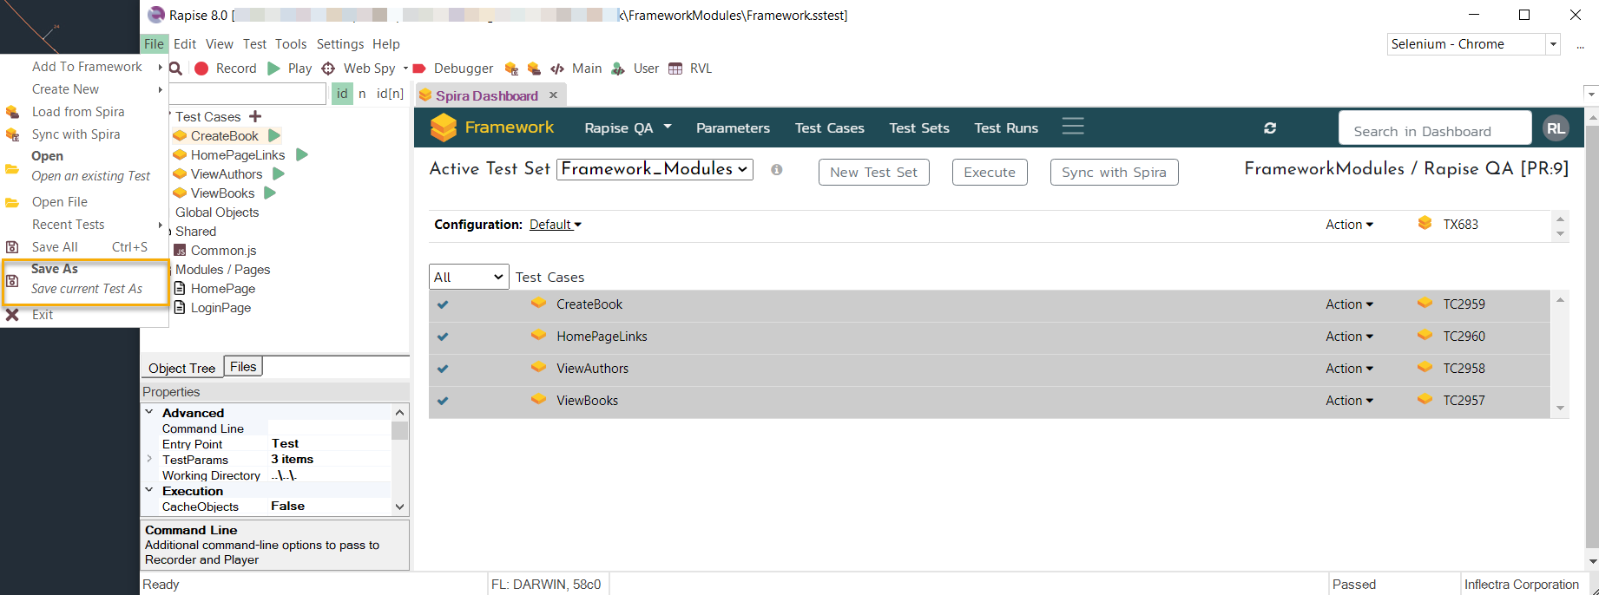The height and width of the screenshot is (595, 1599).
Task: Click the Sync with Spira button
Action: pyautogui.click(x=1114, y=172)
